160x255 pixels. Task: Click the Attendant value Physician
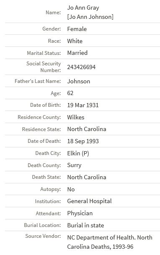tap(80, 214)
